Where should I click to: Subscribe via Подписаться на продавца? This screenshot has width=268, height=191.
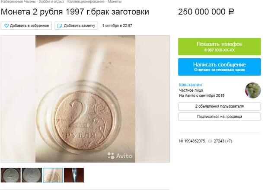pos(220,117)
